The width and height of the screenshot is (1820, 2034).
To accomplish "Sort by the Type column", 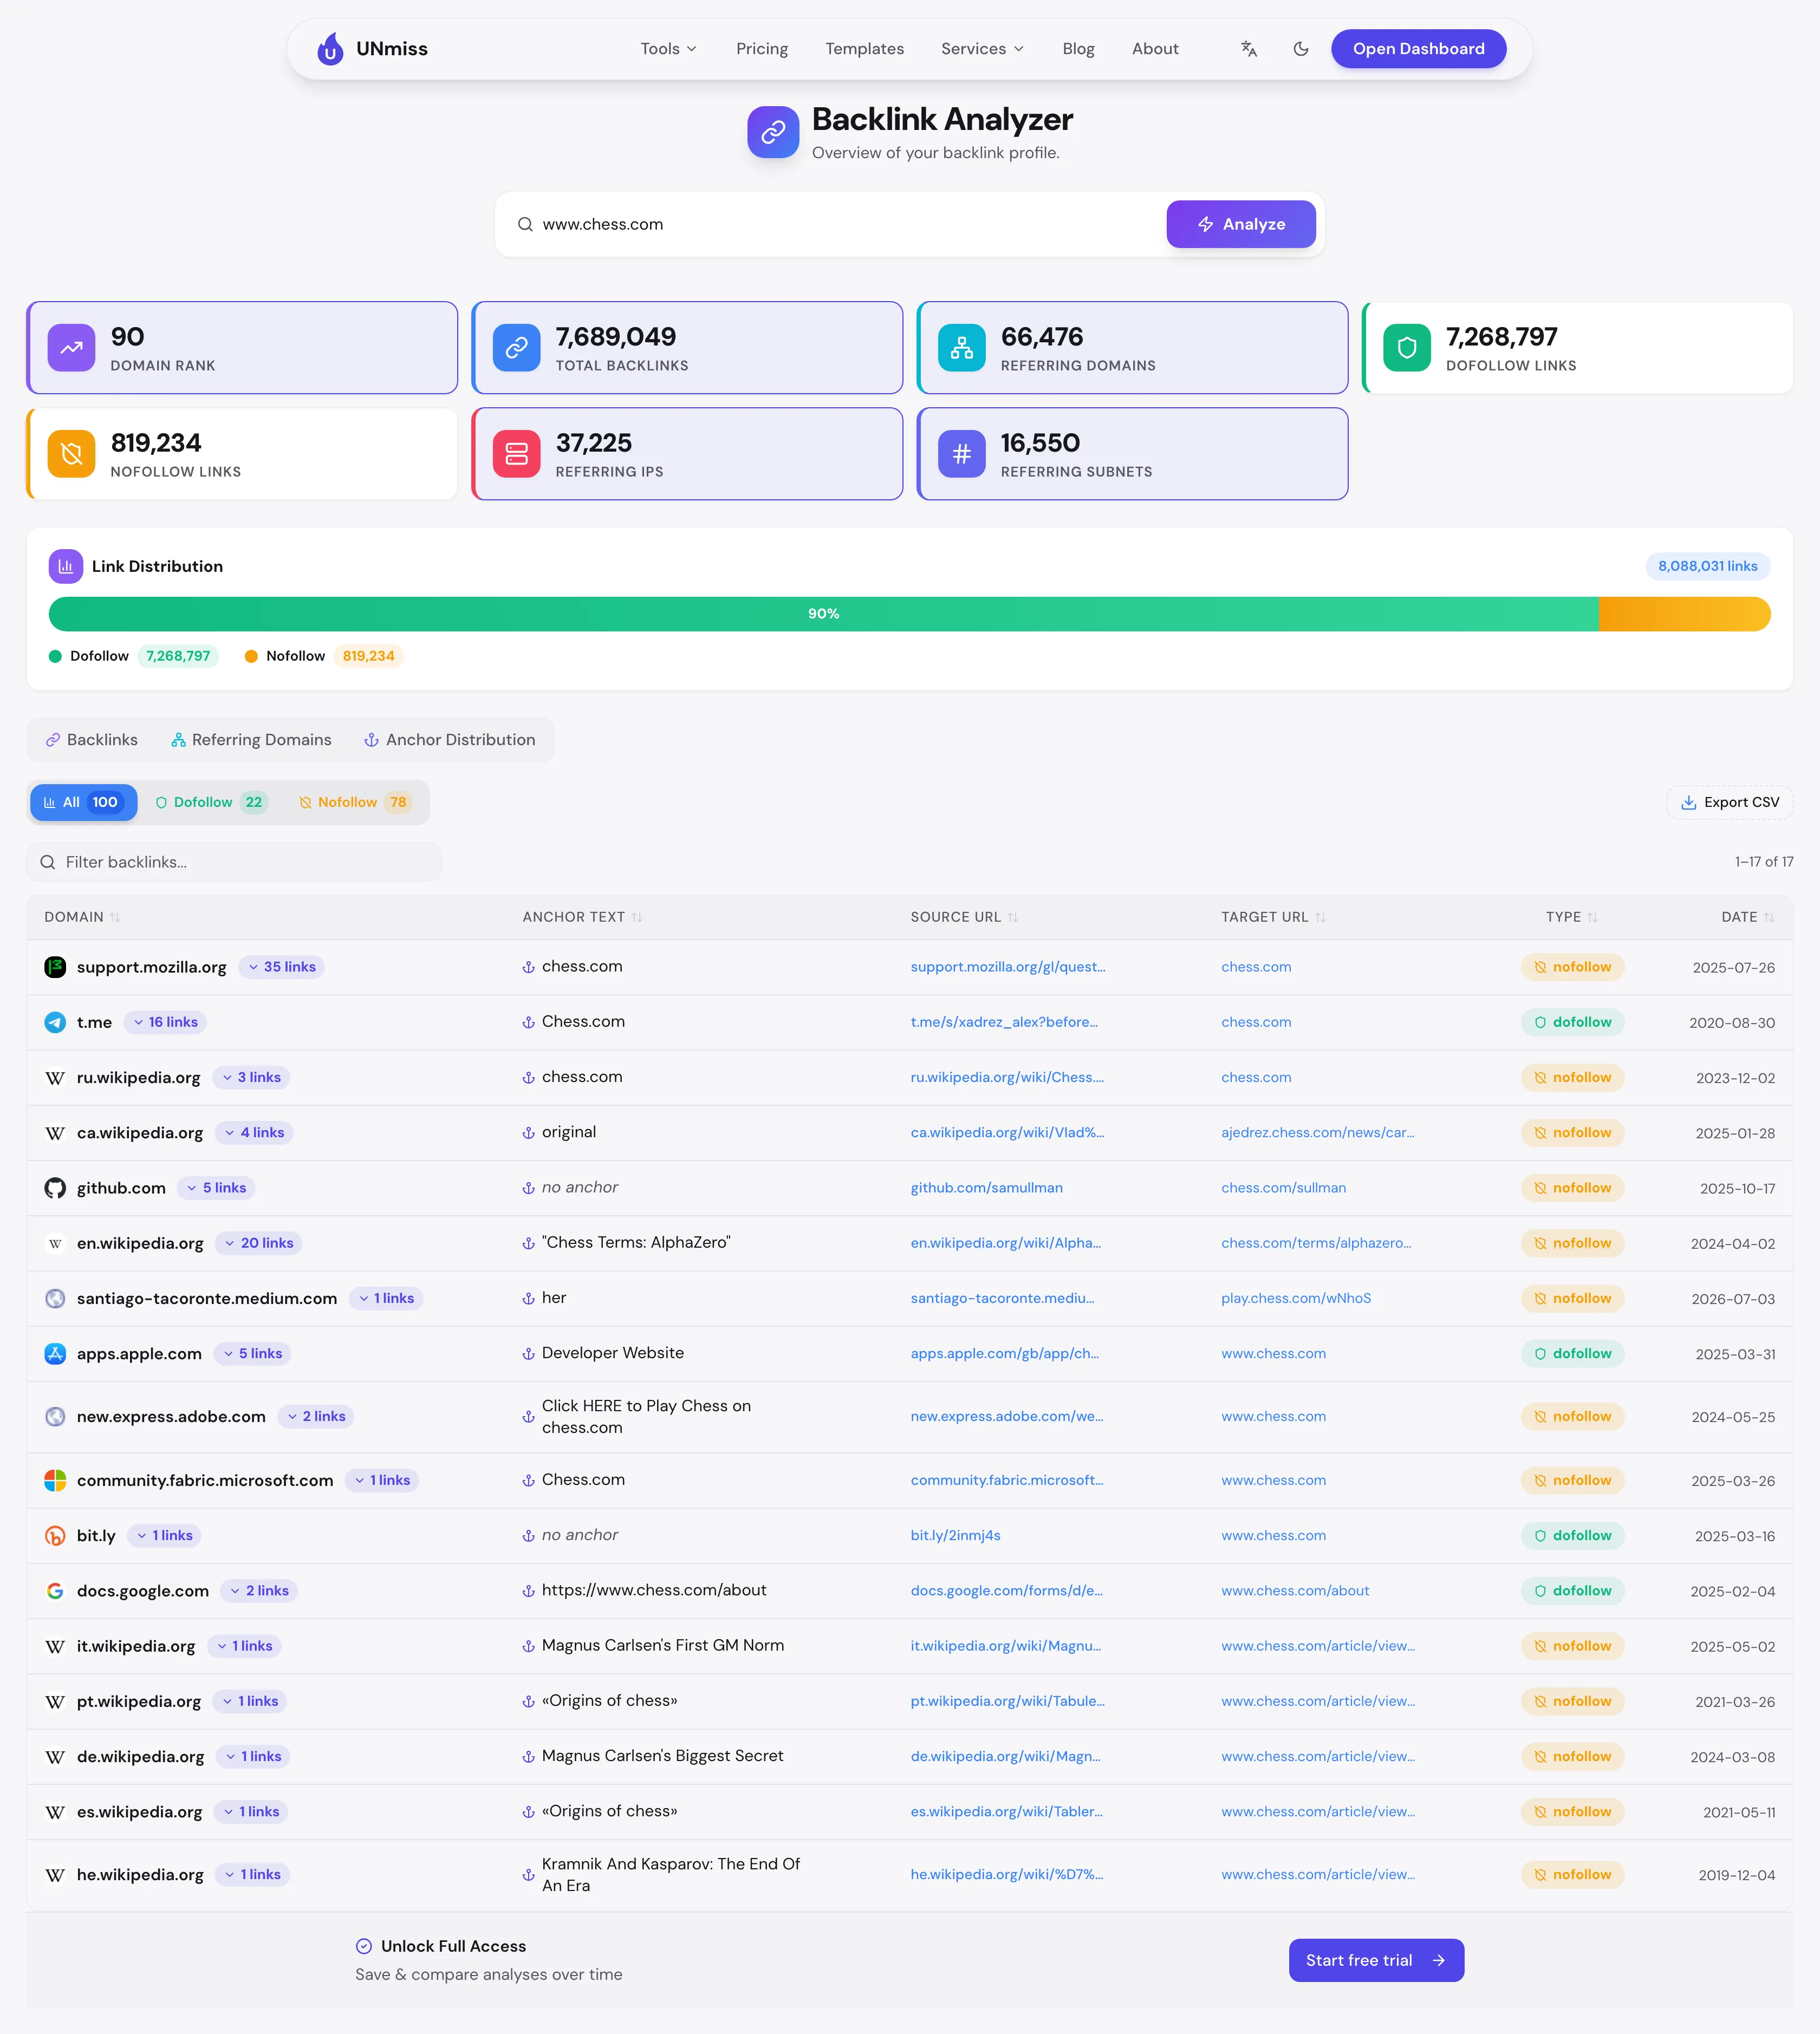I will pos(1572,917).
